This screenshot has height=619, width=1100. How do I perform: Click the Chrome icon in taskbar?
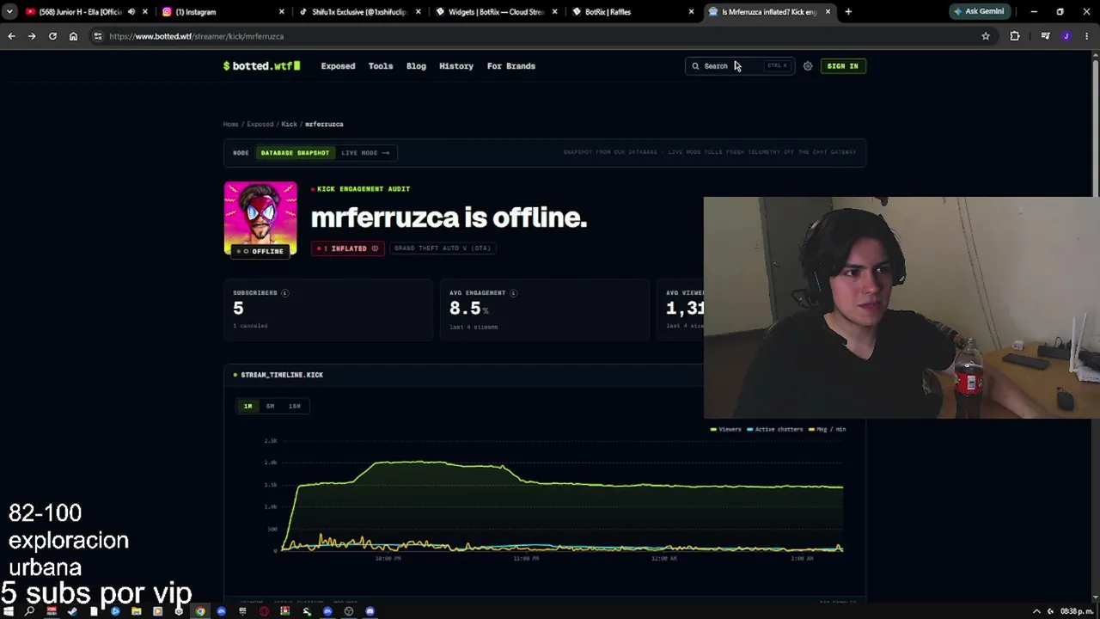click(x=200, y=611)
